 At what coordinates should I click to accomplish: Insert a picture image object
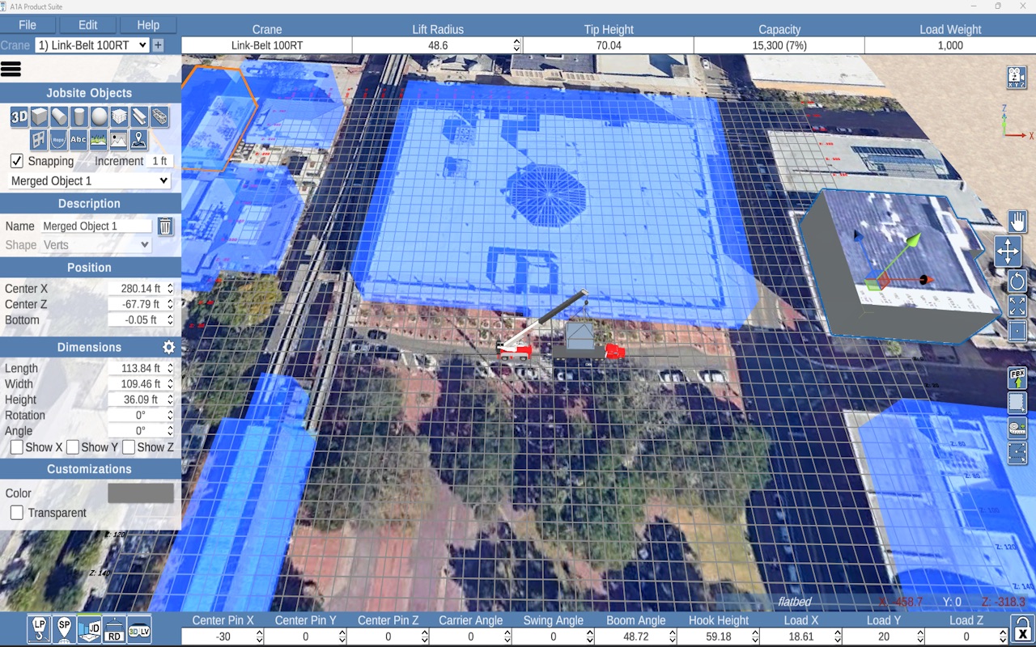coord(119,140)
